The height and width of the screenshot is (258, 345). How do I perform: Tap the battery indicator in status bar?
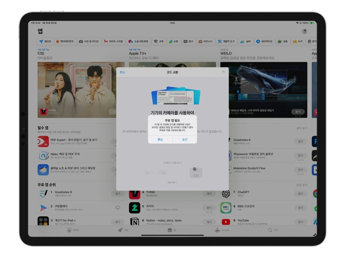tap(312, 23)
